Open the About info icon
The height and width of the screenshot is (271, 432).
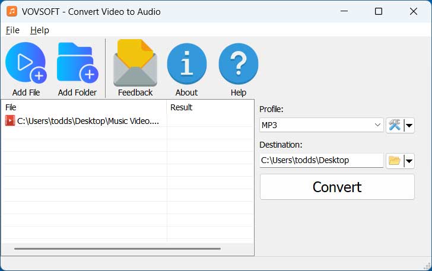click(x=187, y=63)
